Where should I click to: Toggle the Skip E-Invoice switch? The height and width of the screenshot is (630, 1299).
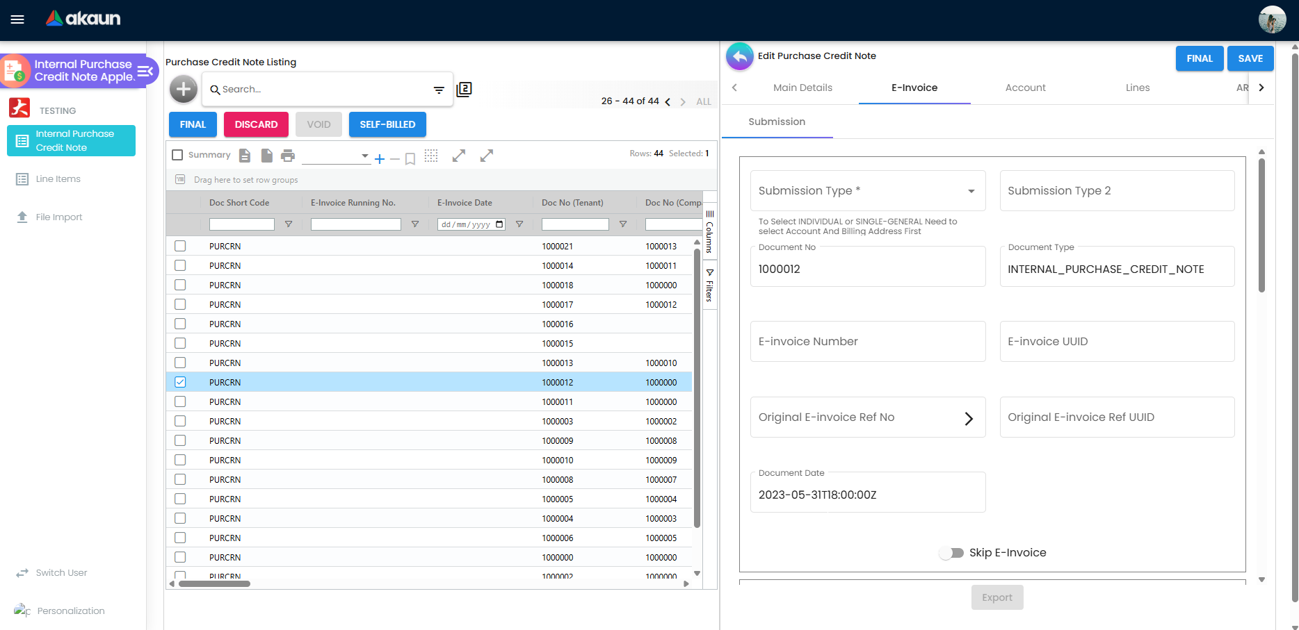point(951,553)
